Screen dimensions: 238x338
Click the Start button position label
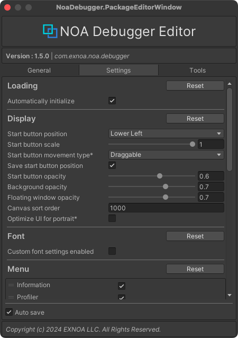[37, 134]
